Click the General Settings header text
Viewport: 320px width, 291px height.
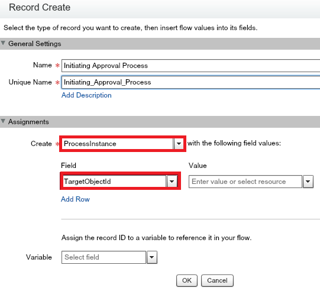click(35, 44)
